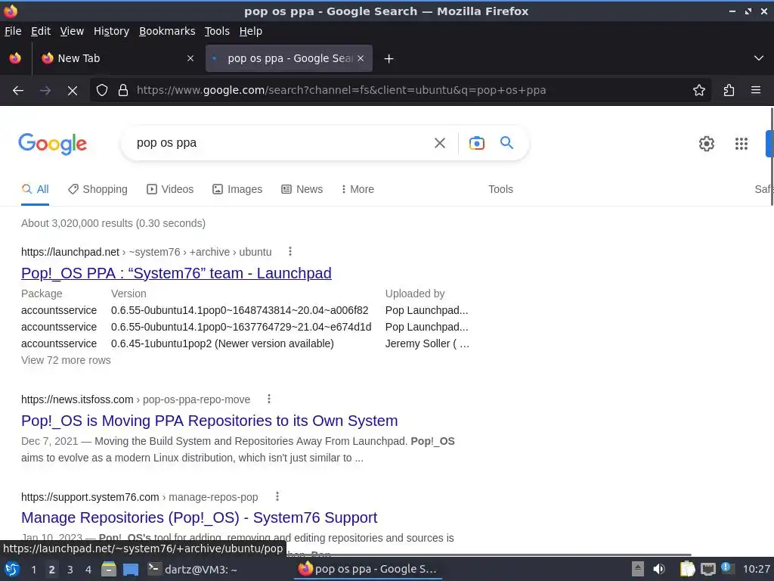View site security lock information

tap(123, 91)
